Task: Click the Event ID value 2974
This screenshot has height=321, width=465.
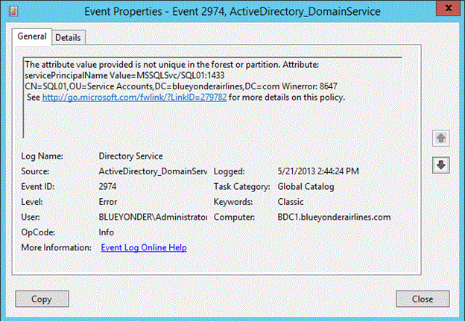Action: pyautogui.click(x=107, y=186)
